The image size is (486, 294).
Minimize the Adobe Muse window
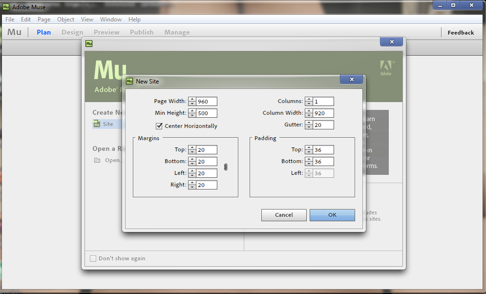[440, 5]
